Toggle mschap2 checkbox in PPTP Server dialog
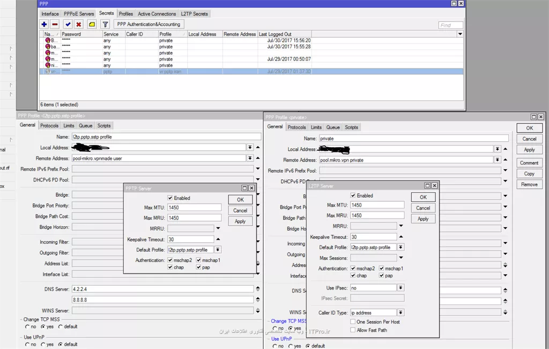Screen dimensions: 549x349 [x=170, y=260]
